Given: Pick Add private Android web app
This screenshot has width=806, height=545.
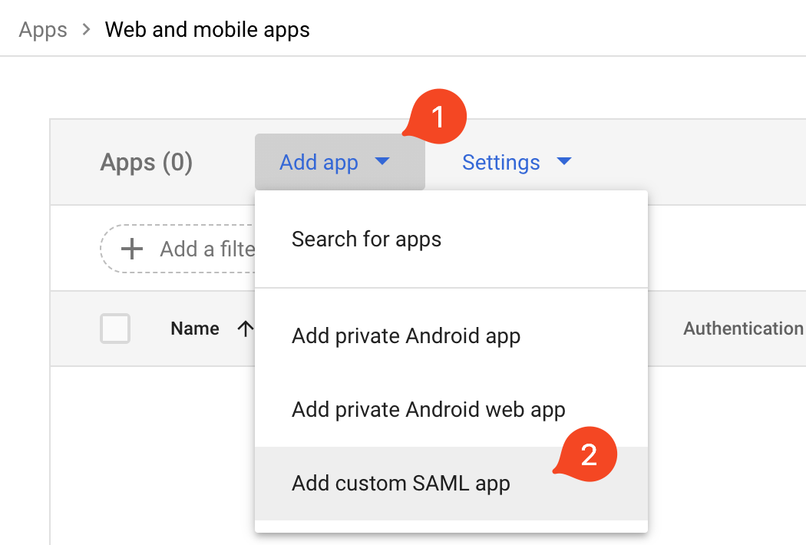Looking at the screenshot, I should coord(428,410).
